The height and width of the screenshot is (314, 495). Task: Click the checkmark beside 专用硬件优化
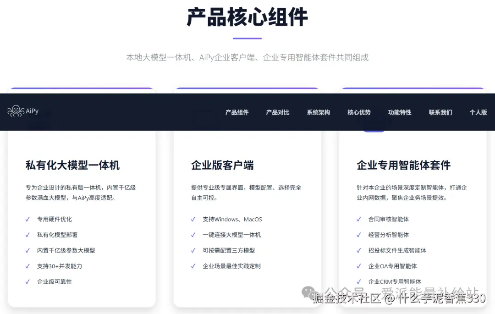point(28,219)
